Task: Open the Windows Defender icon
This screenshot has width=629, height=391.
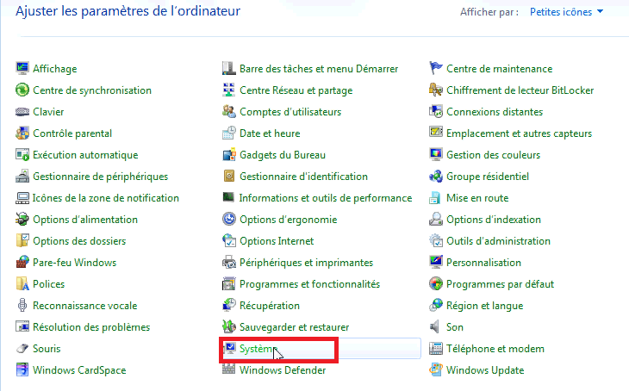Action: click(228, 369)
